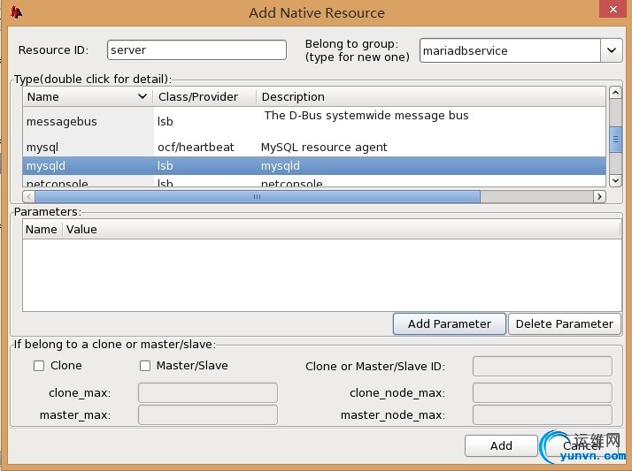This screenshot has height=471, width=632.
Task: Sort types by Class/Provider column
Action: 204,96
